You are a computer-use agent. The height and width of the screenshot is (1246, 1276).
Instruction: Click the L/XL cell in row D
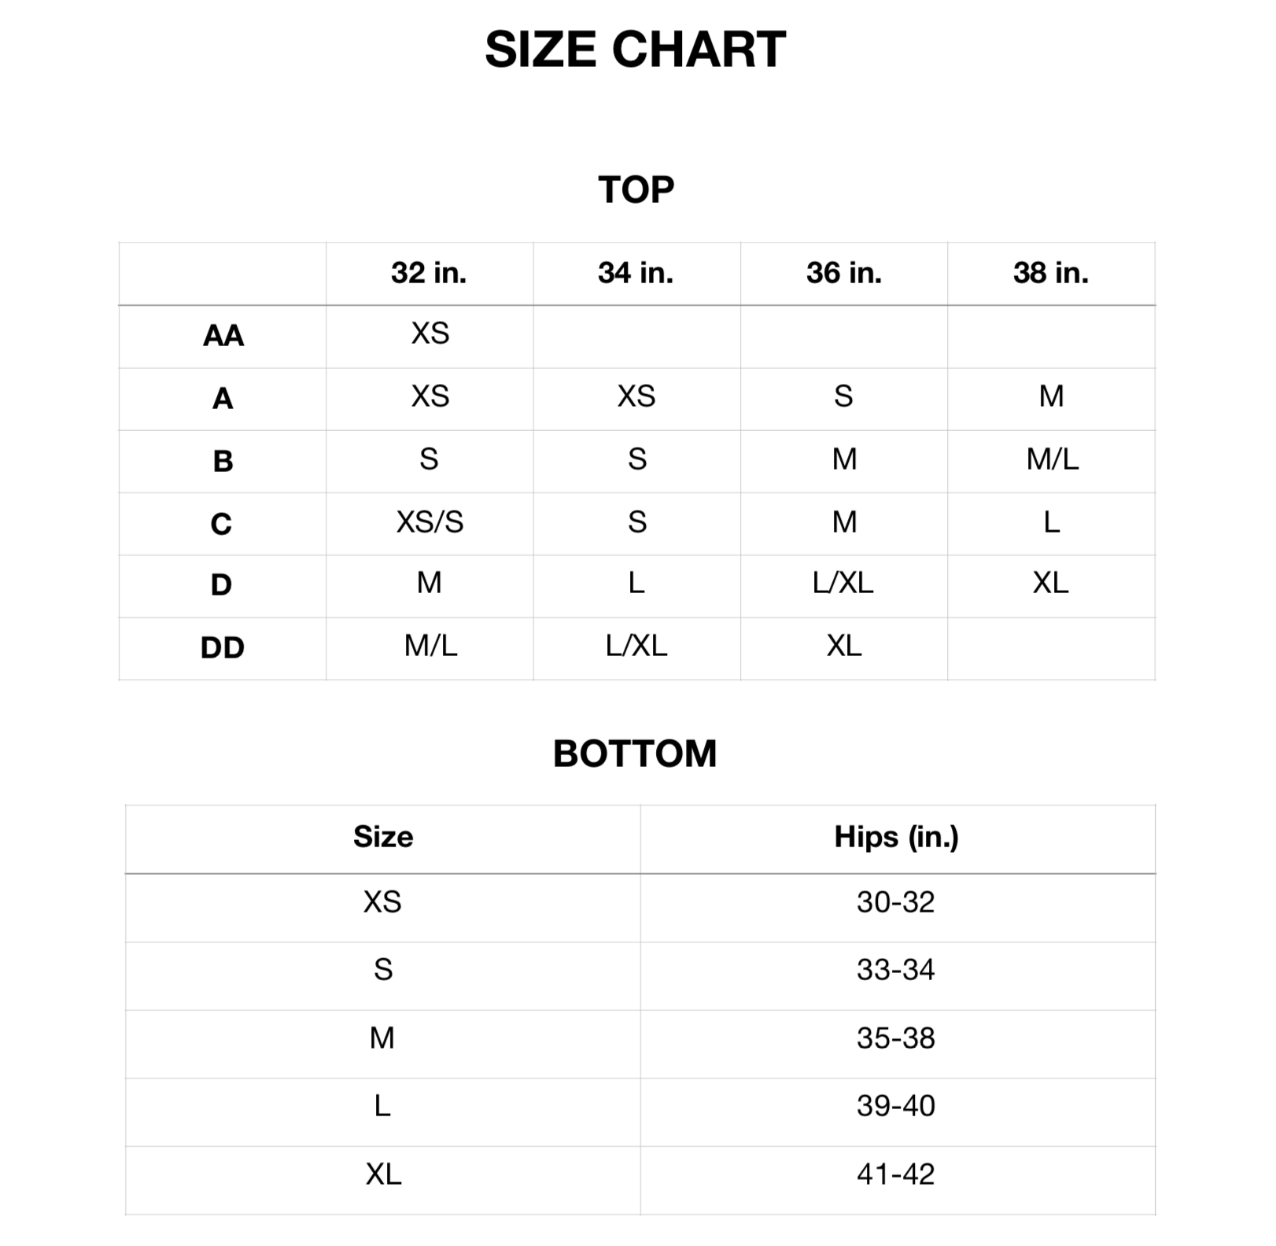[843, 584]
